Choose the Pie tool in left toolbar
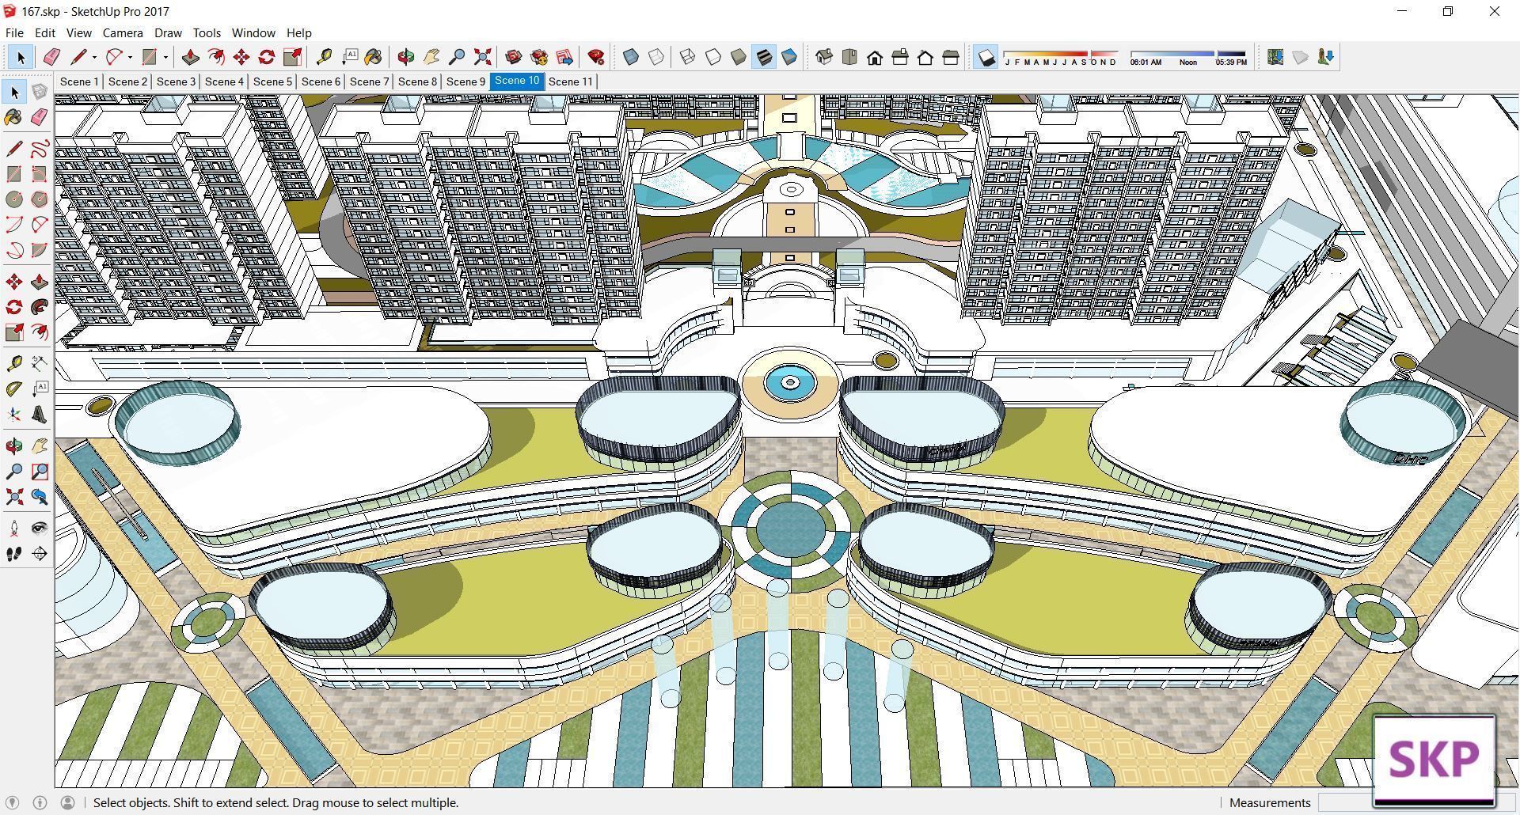The height and width of the screenshot is (815, 1520). coord(39,250)
